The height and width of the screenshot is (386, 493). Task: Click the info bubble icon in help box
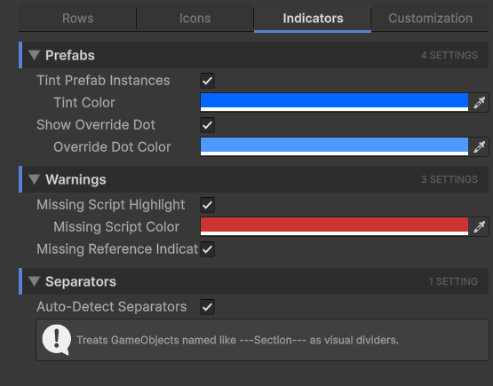tap(57, 340)
